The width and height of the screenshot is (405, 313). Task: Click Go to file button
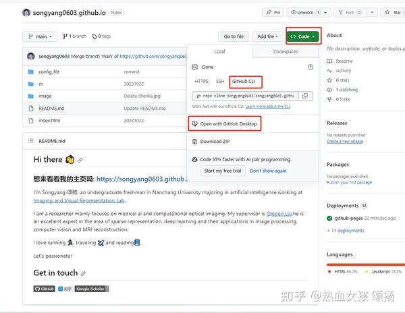coord(234,36)
